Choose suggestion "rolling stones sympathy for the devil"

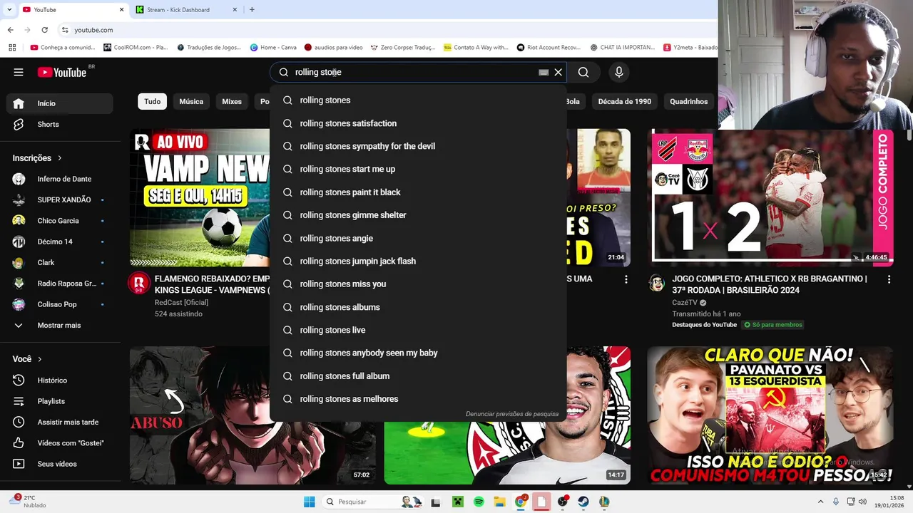418,146
